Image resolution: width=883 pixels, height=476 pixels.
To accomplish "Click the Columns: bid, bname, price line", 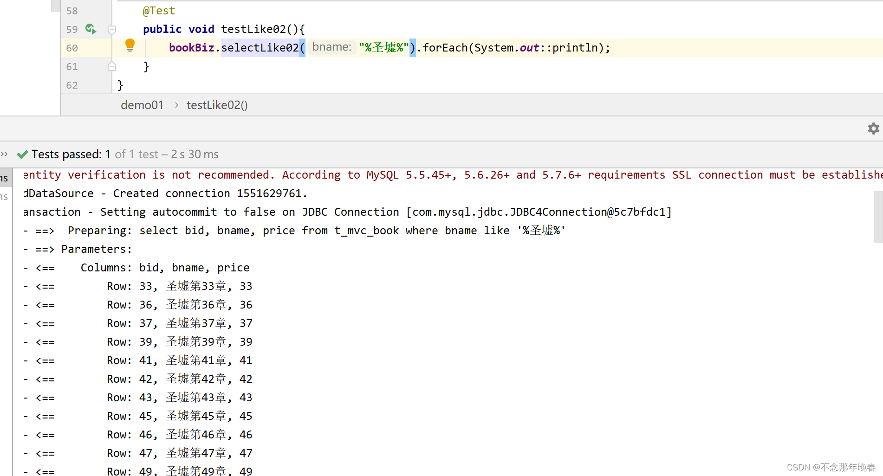I will click(x=136, y=268).
